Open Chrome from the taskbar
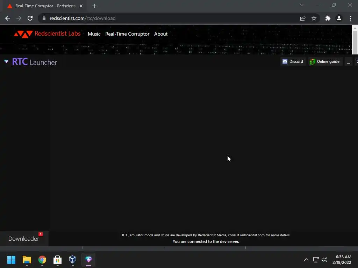Screen dimensions: 358x268 pos(42,260)
